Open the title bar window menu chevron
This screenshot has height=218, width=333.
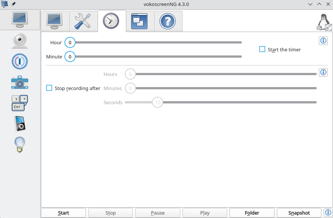[x=310, y=4]
